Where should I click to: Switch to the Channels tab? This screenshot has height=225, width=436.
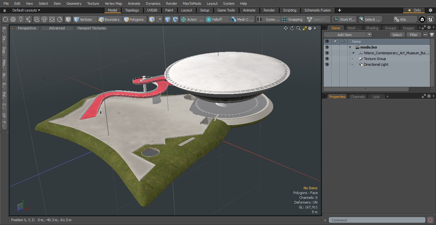point(357,97)
